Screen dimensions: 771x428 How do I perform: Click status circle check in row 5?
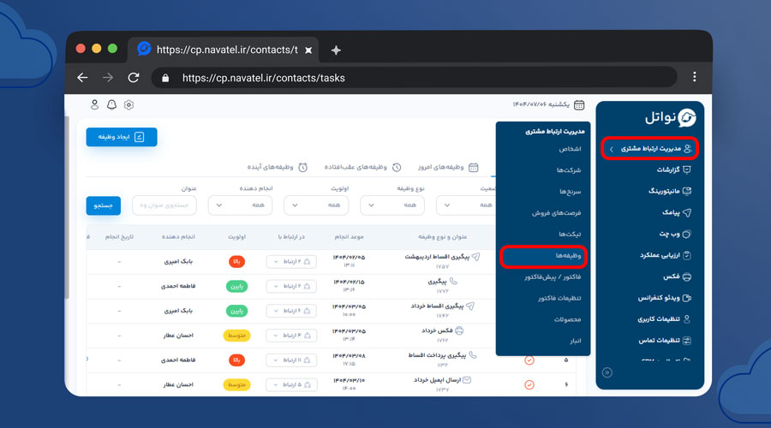pyautogui.click(x=529, y=360)
